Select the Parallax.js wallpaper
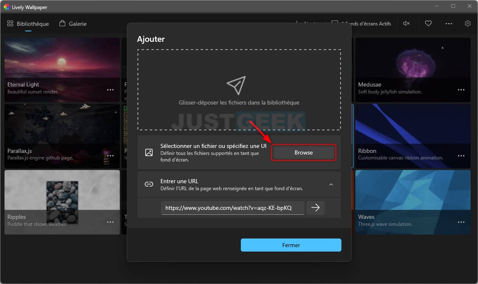Screen dimensions: 478x284 62,136
